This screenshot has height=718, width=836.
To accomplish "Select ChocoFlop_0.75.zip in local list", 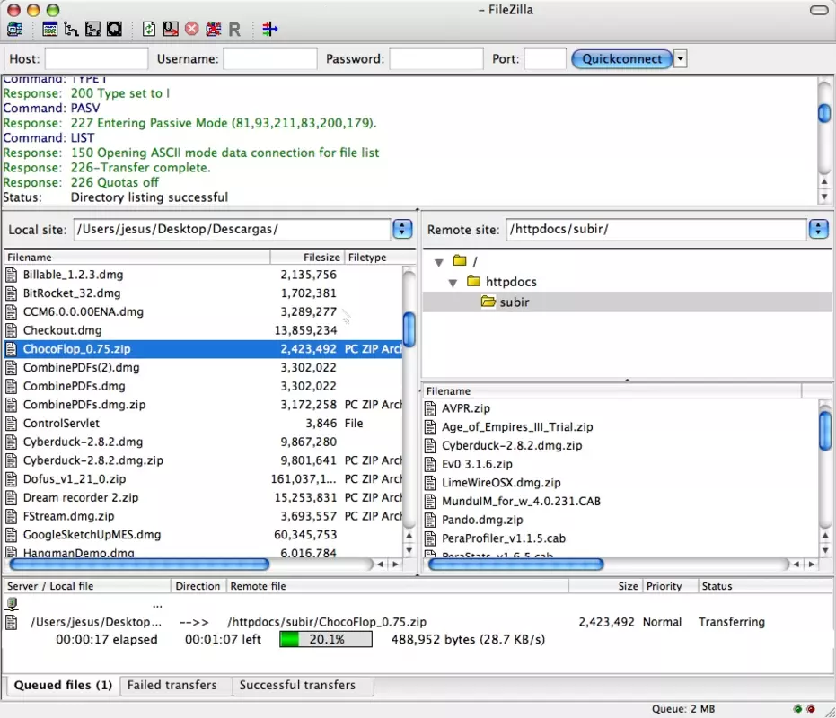I will (203, 349).
